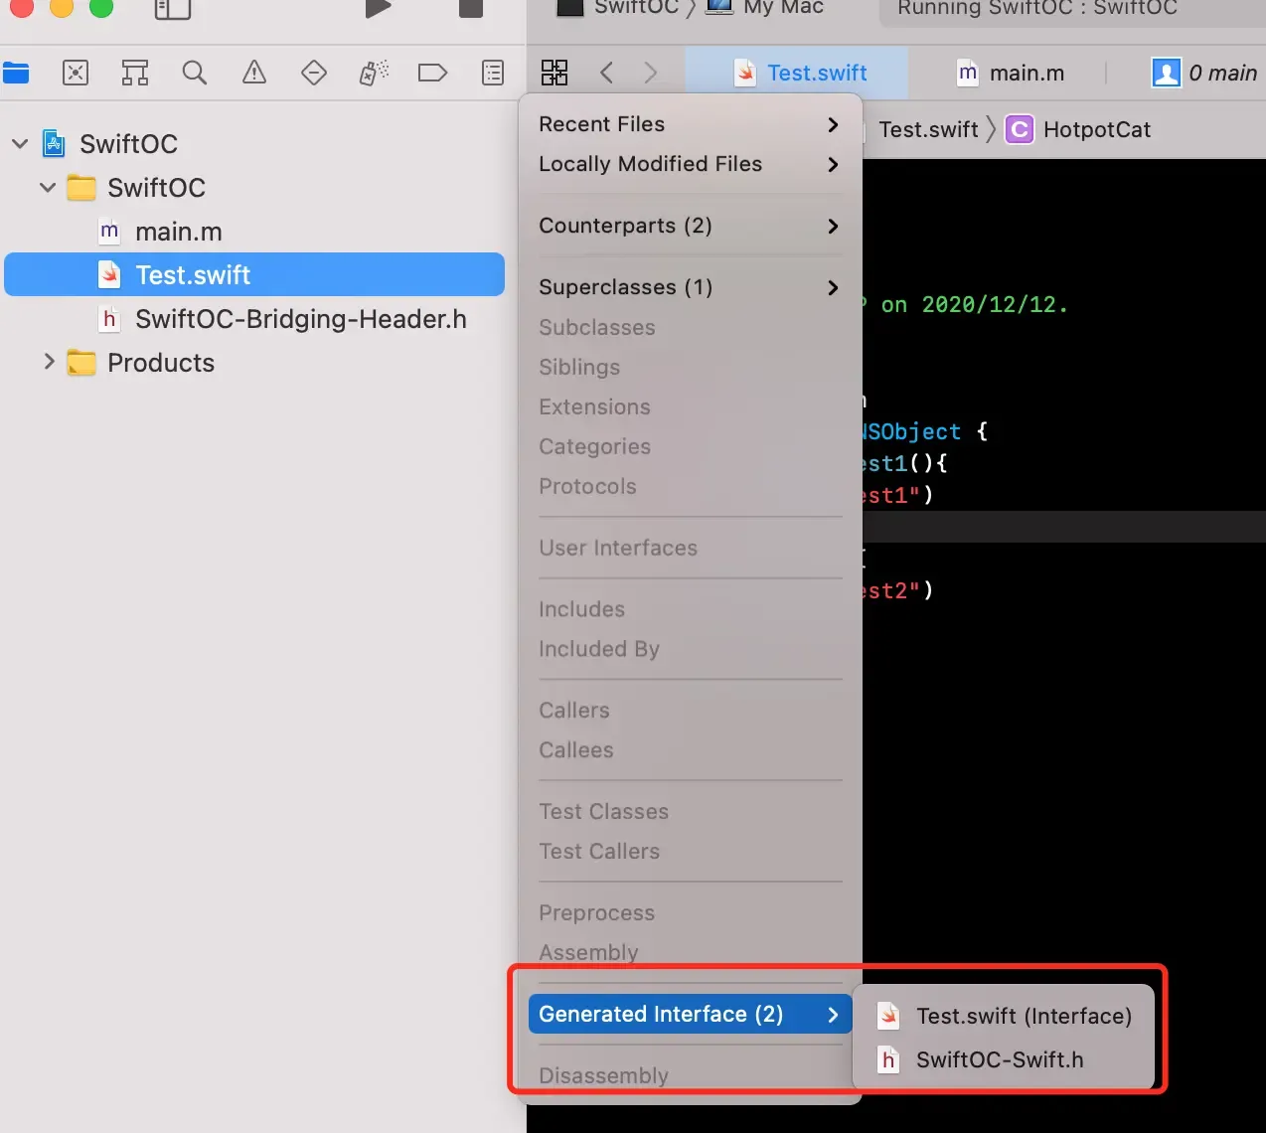Open the Breakpoint navigator icon
Viewport: 1266px width, 1133px height.
click(x=432, y=73)
